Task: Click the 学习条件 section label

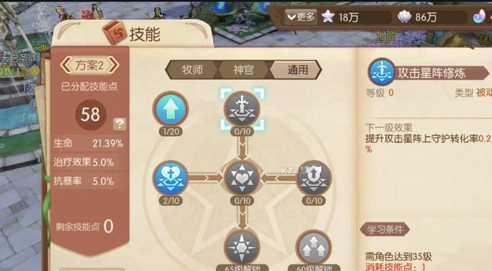Action: click(385, 229)
